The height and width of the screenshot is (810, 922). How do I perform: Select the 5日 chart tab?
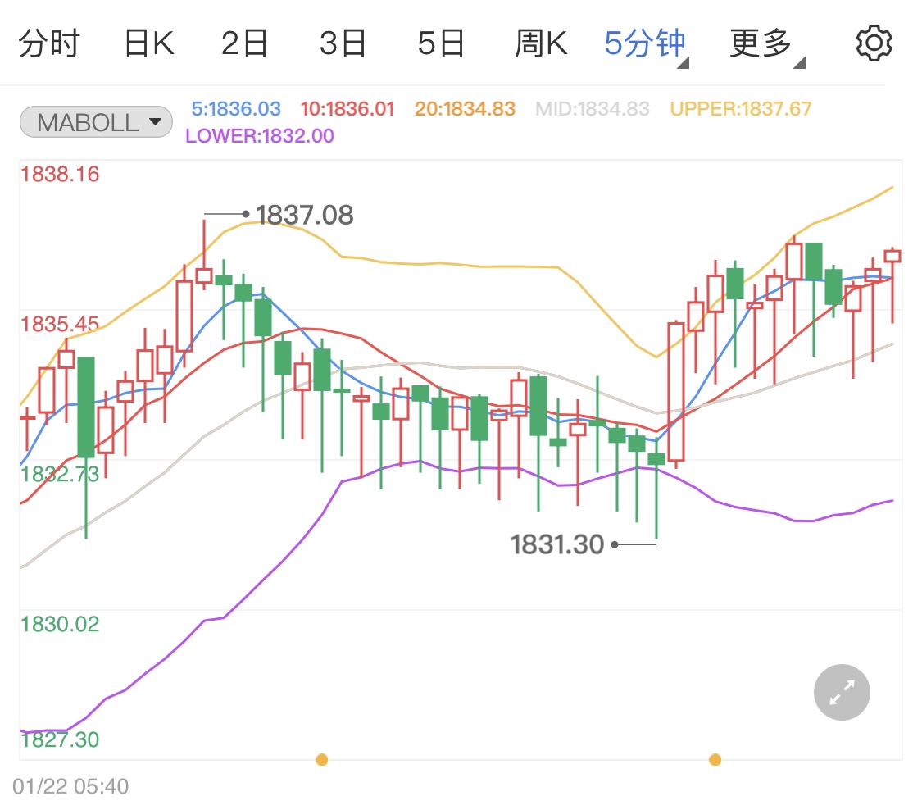[441, 43]
